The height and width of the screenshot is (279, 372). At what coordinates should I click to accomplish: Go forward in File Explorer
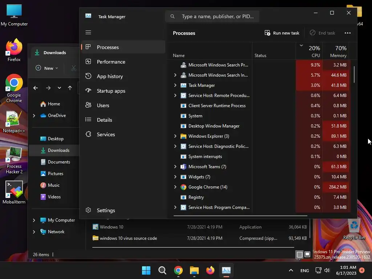click(x=48, y=88)
